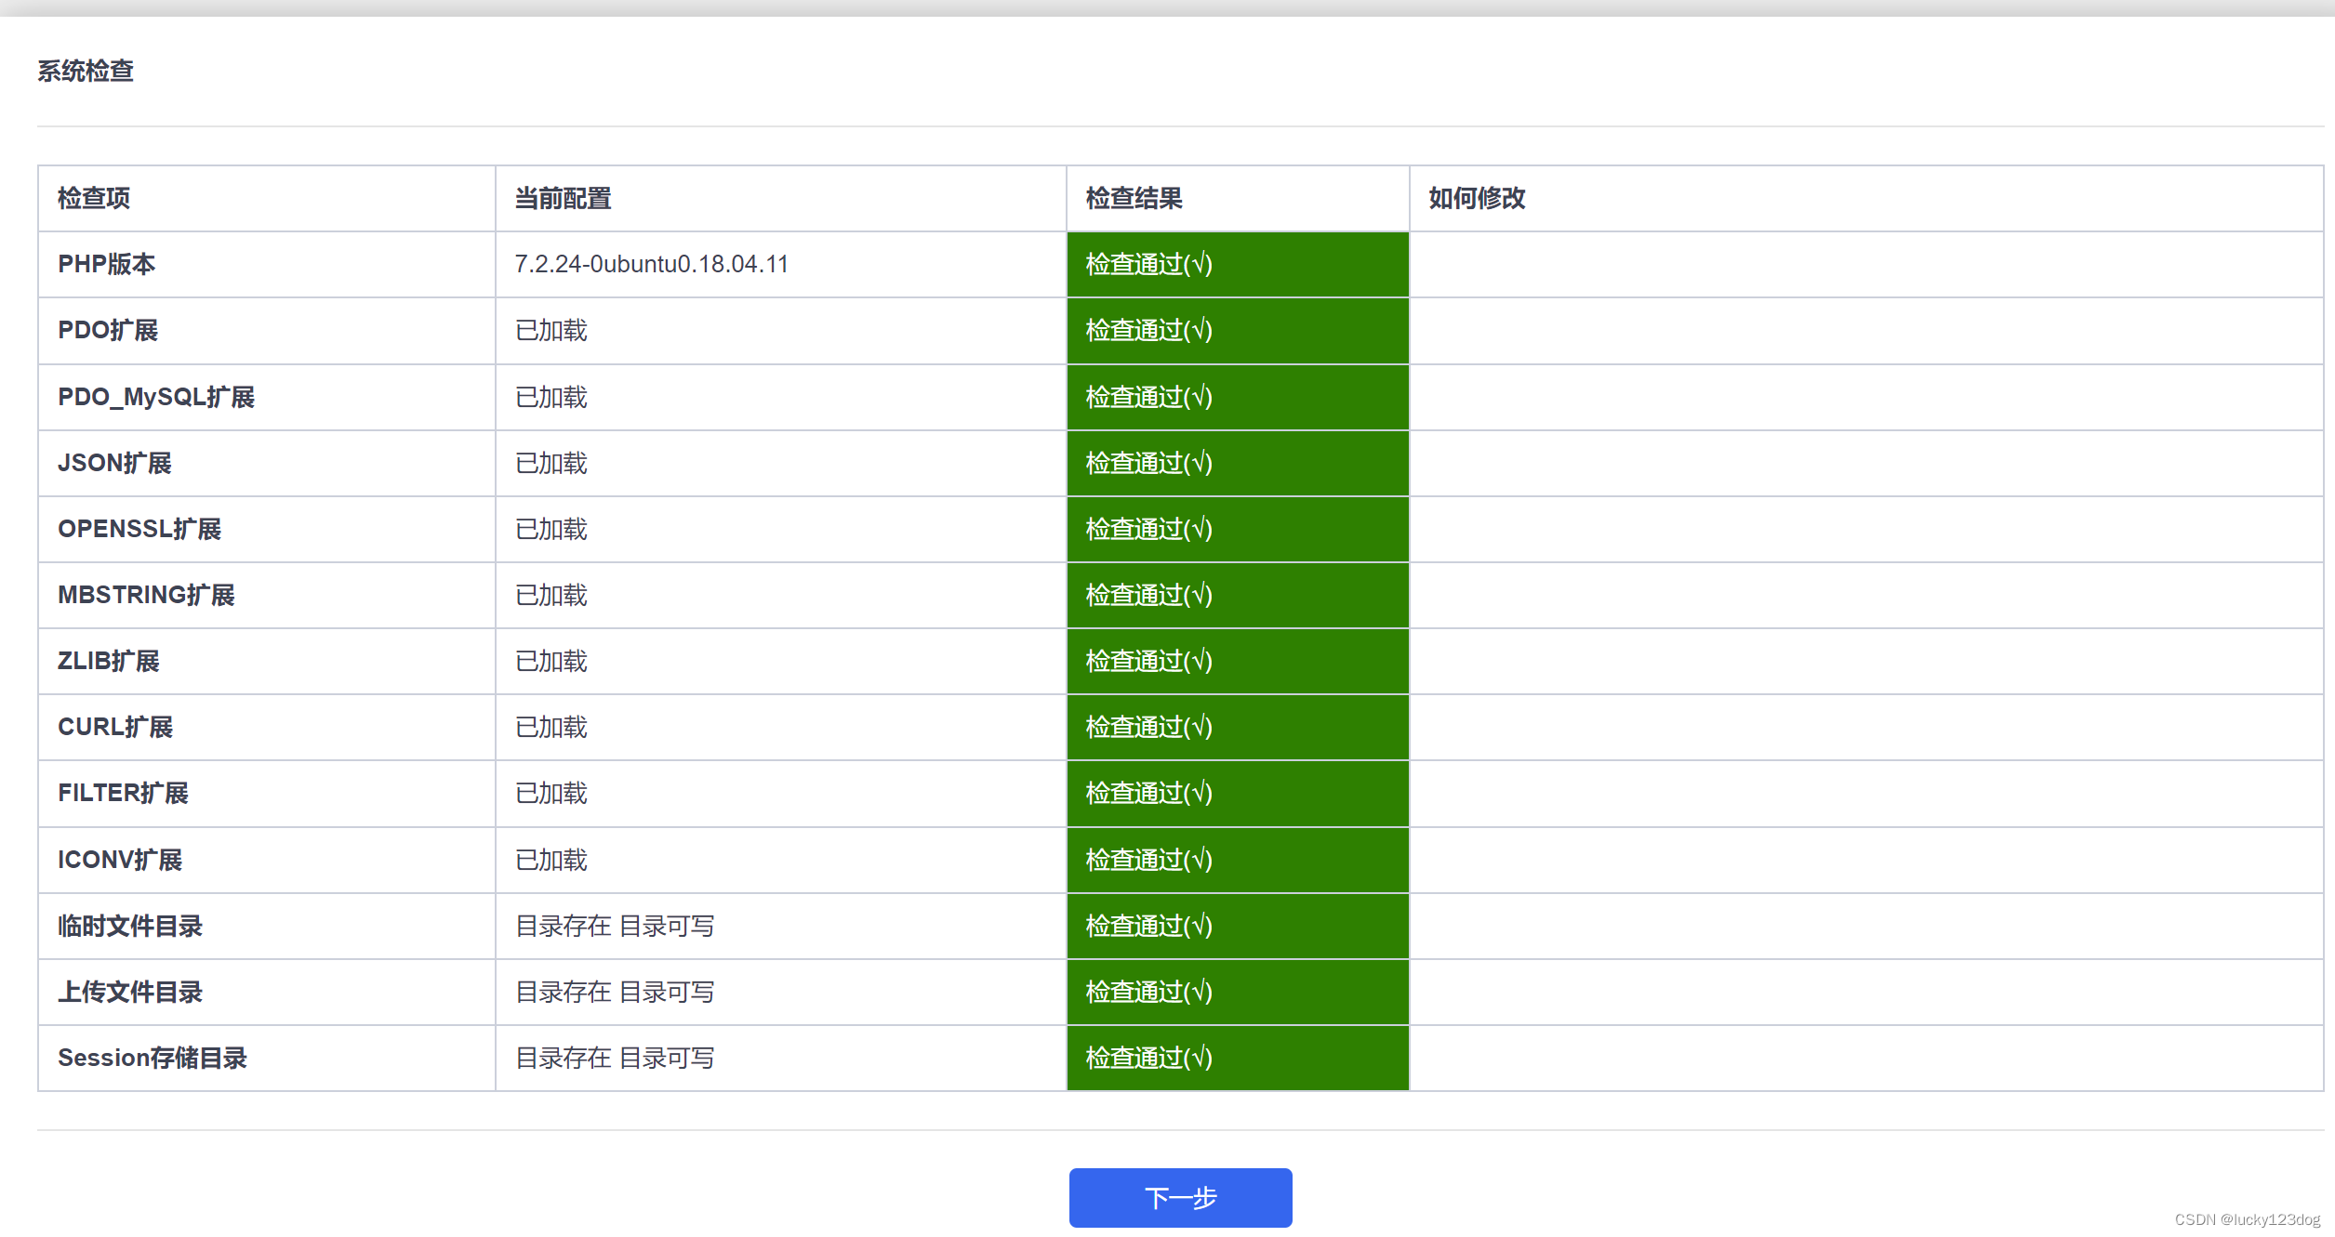Click 已加载 in the PDO扩展 row
Image resolution: width=2335 pixels, height=1237 pixels.
click(x=551, y=330)
